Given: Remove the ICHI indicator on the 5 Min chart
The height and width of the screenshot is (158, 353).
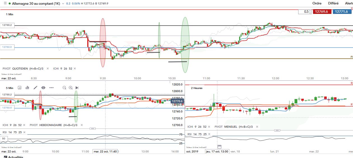Looking at the screenshot, I should 24,125.
